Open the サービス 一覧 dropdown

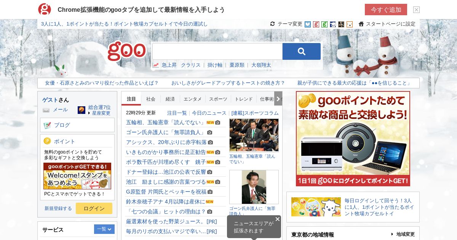(x=104, y=229)
